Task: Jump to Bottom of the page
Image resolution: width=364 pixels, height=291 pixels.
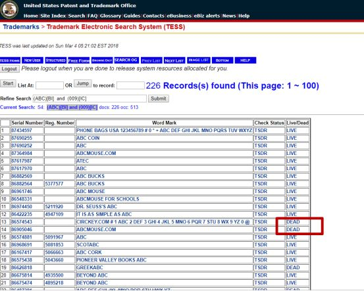Action: click(222, 60)
